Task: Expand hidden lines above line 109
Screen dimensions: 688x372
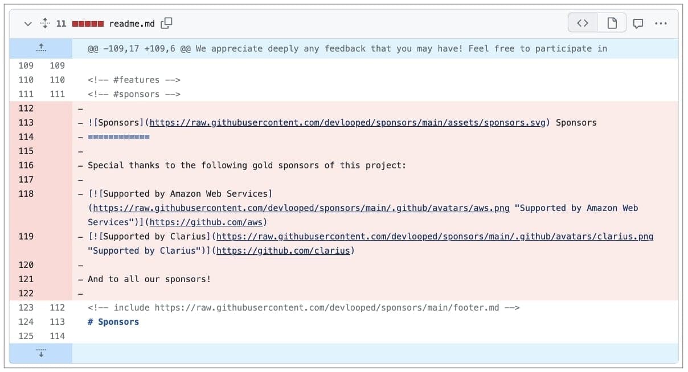Action: coord(41,48)
